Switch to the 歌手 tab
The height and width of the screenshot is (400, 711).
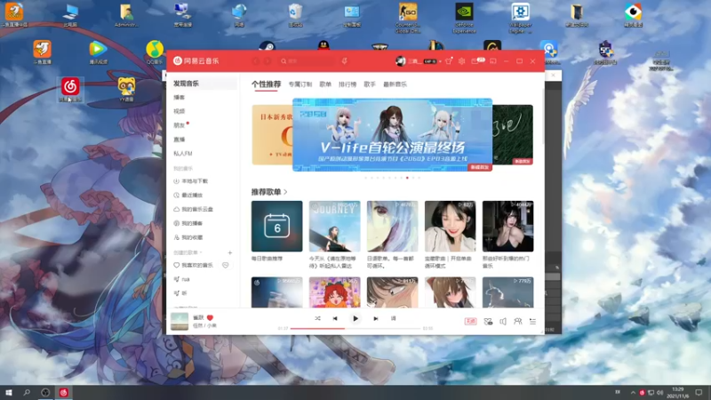(370, 84)
